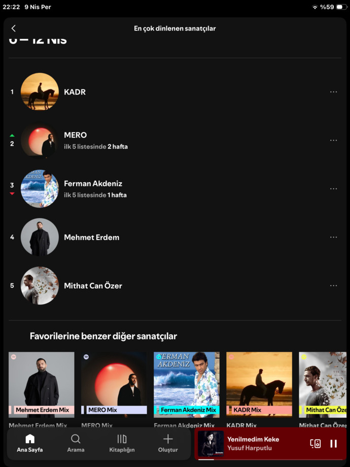Viewport: 350px width, 467px height.
Task: Tap the En çok dinlenen sanatçılar title
Action: pyautogui.click(x=174, y=28)
